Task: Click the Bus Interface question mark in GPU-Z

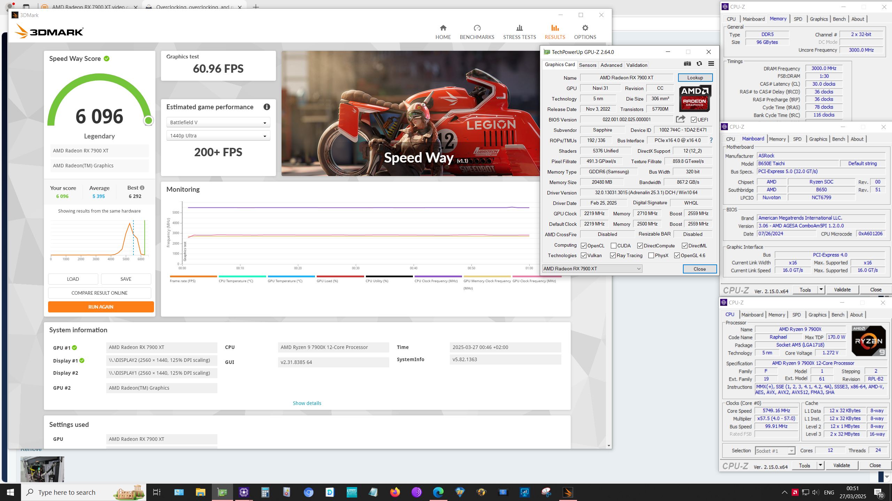Action: (711, 140)
